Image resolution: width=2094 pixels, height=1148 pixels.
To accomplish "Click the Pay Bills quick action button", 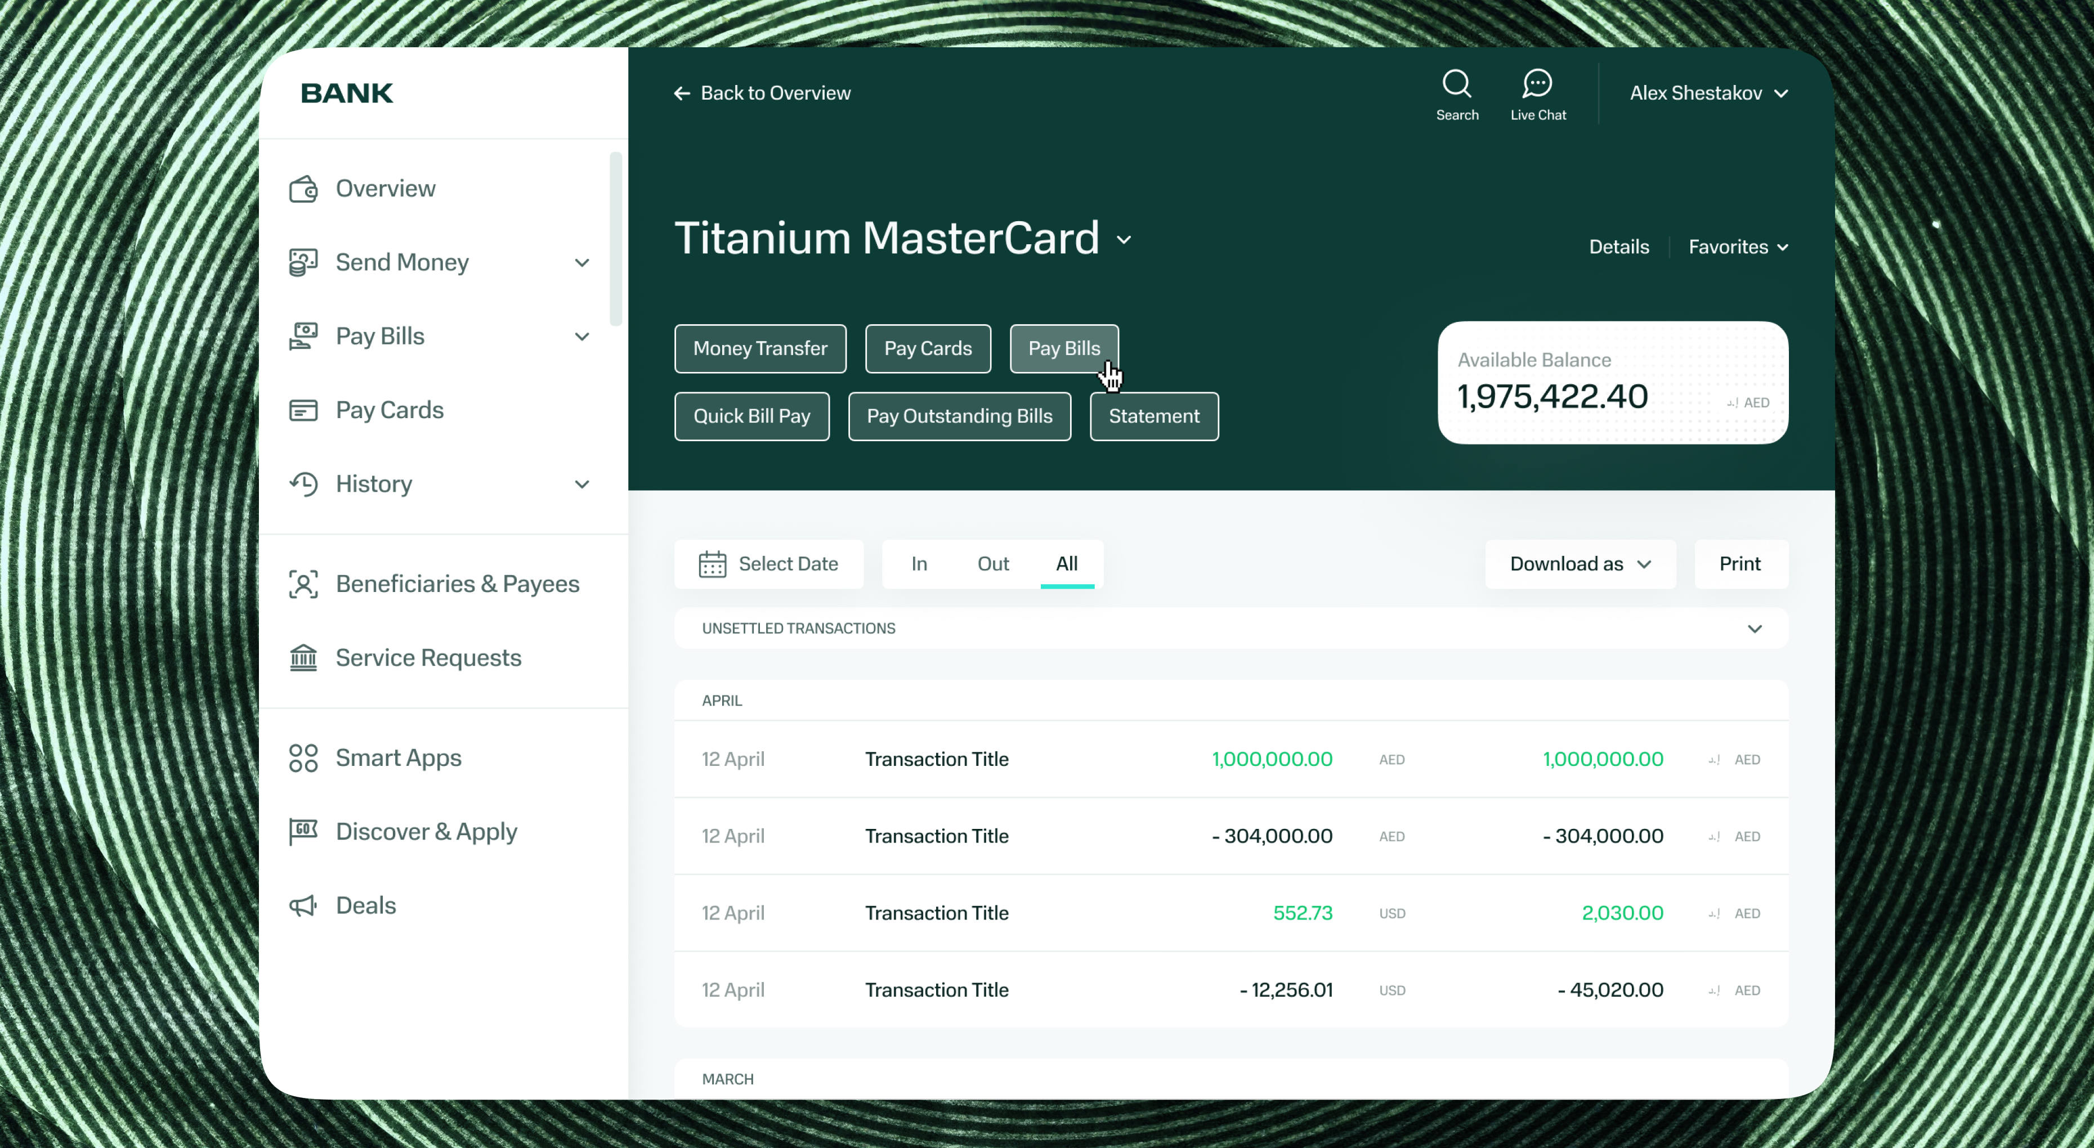I will [x=1064, y=348].
